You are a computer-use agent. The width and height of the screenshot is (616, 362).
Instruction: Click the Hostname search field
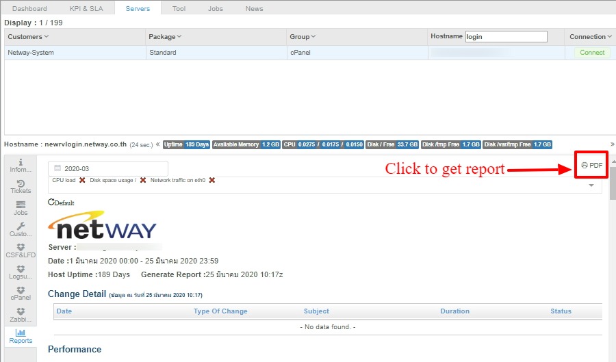pyautogui.click(x=506, y=37)
